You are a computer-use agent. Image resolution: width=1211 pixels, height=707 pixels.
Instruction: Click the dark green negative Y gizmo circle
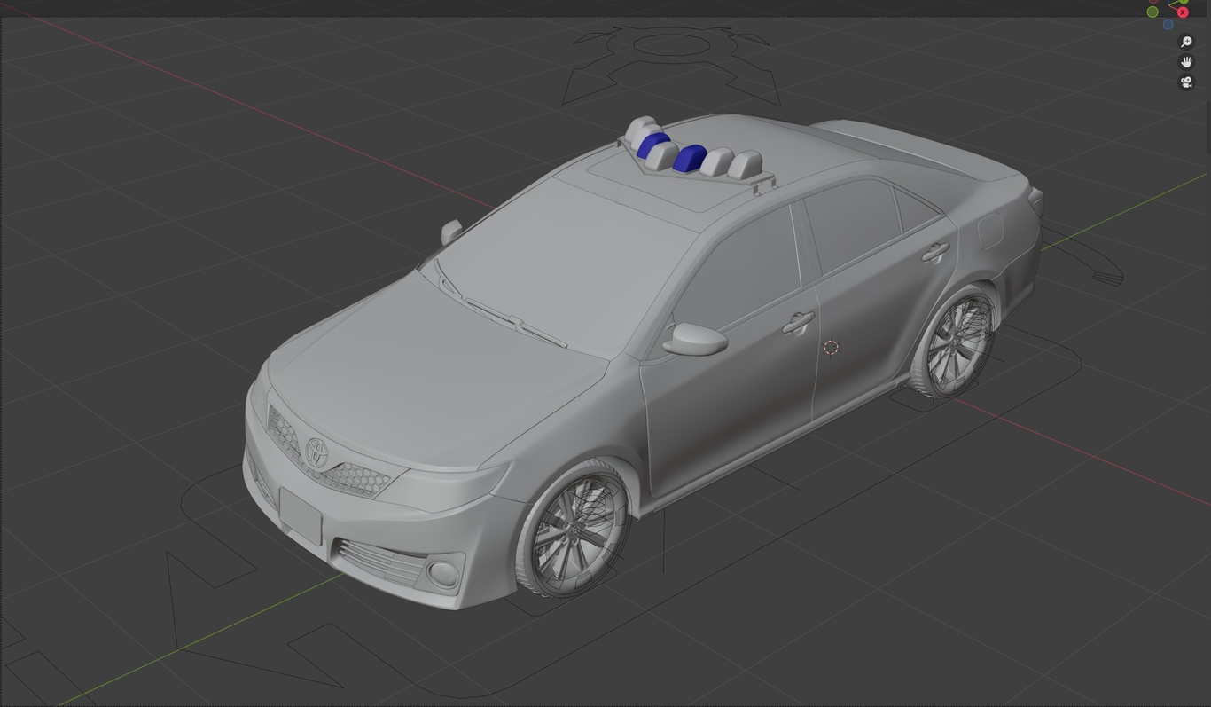tap(1152, 12)
